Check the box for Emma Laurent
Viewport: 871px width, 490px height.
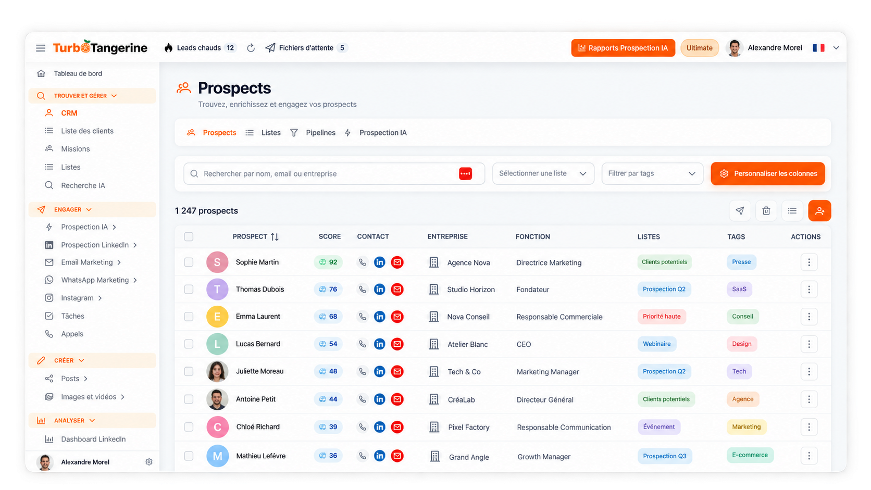pyautogui.click(x=189, y=317)
